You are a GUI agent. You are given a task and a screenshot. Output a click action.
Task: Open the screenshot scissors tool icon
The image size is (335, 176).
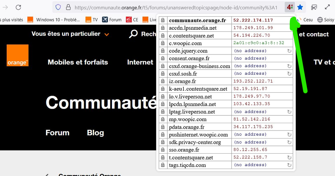coord(314,7)
